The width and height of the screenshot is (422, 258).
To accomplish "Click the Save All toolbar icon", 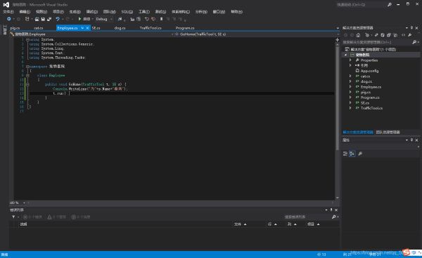I will [x=49, y=19].
